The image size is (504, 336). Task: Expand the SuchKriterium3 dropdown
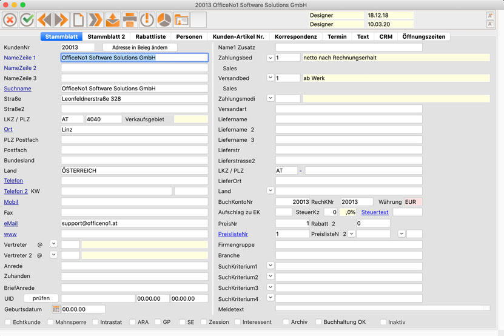270,287
